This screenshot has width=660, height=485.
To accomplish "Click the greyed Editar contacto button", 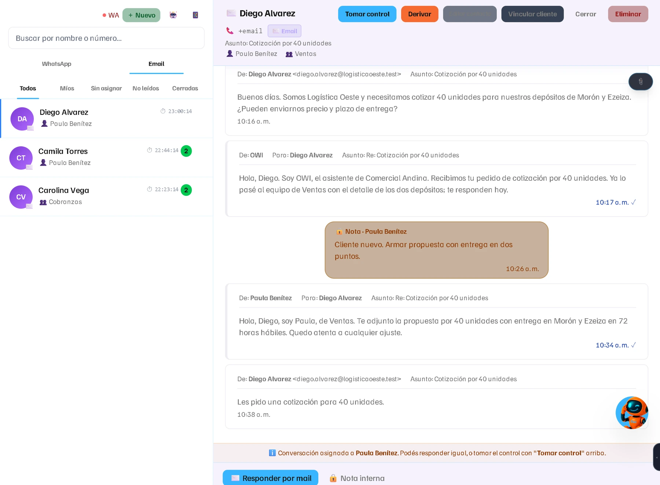I will pos(470,14).
